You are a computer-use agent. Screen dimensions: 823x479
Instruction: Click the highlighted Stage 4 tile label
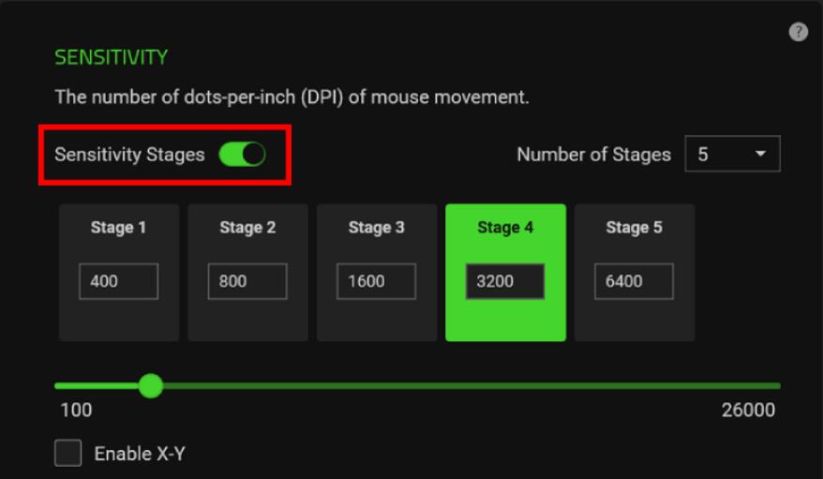pos(505,227)
